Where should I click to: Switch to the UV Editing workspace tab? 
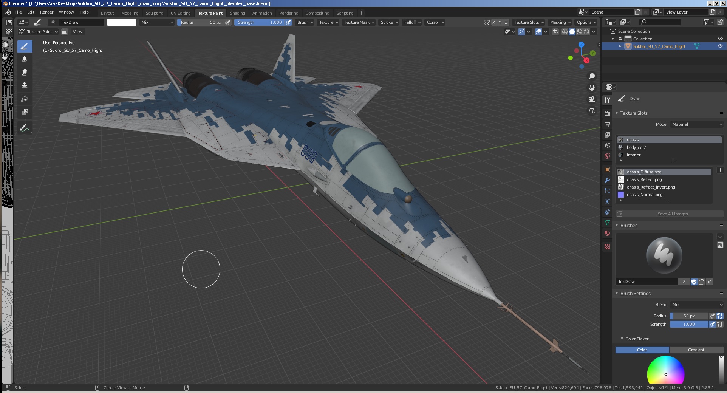point(181,13)
